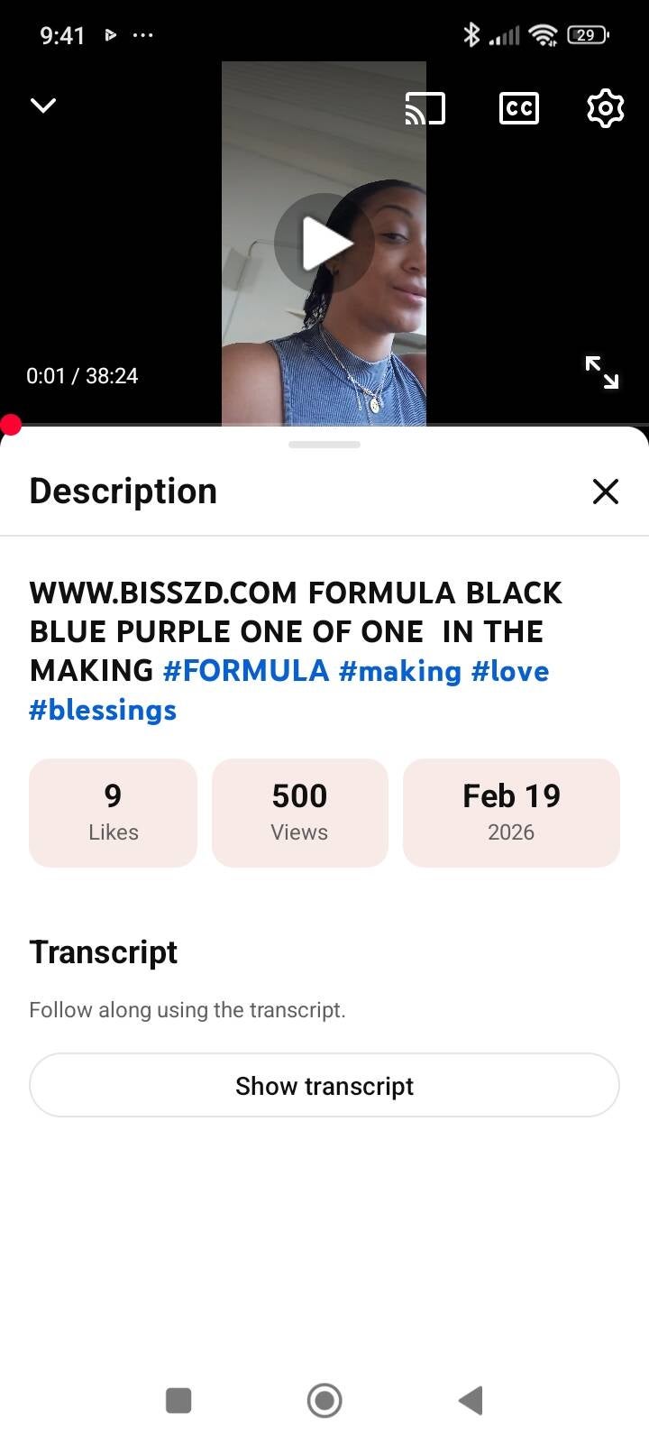This screenshot has height=1443, width=649.
Task: Tap the 500 Views stat card
Action: (299, 813)
